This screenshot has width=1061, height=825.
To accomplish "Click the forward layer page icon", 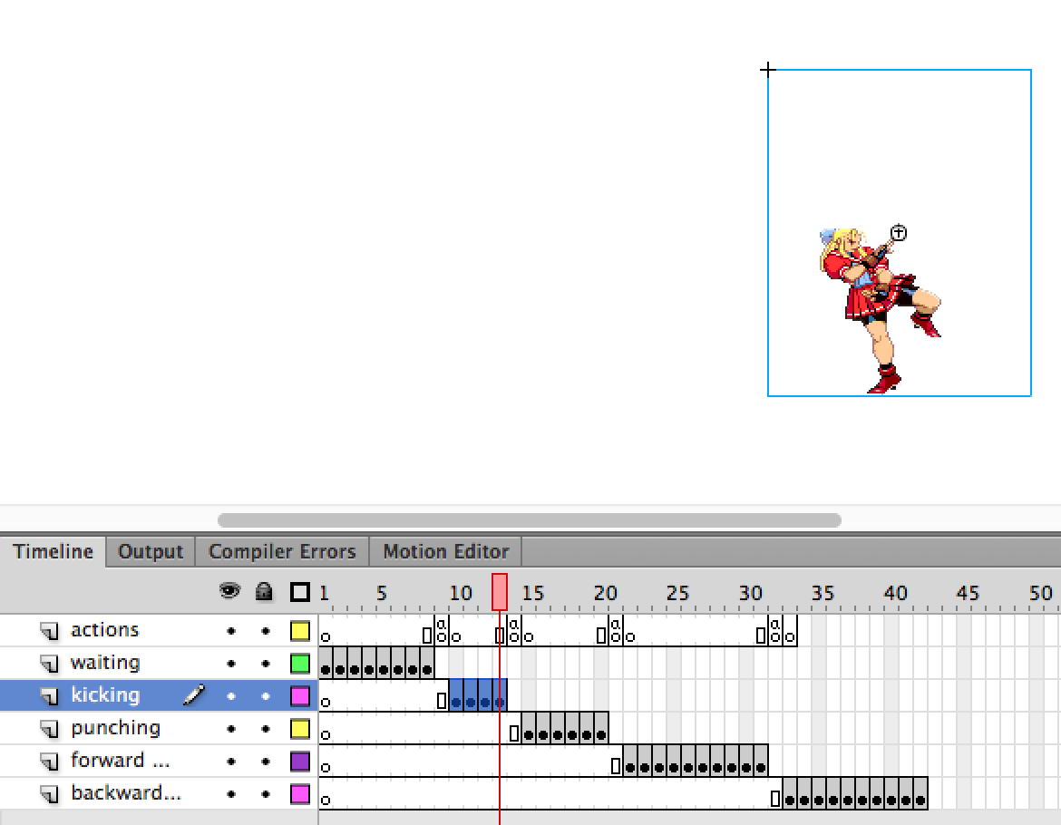I will (49, 762).
